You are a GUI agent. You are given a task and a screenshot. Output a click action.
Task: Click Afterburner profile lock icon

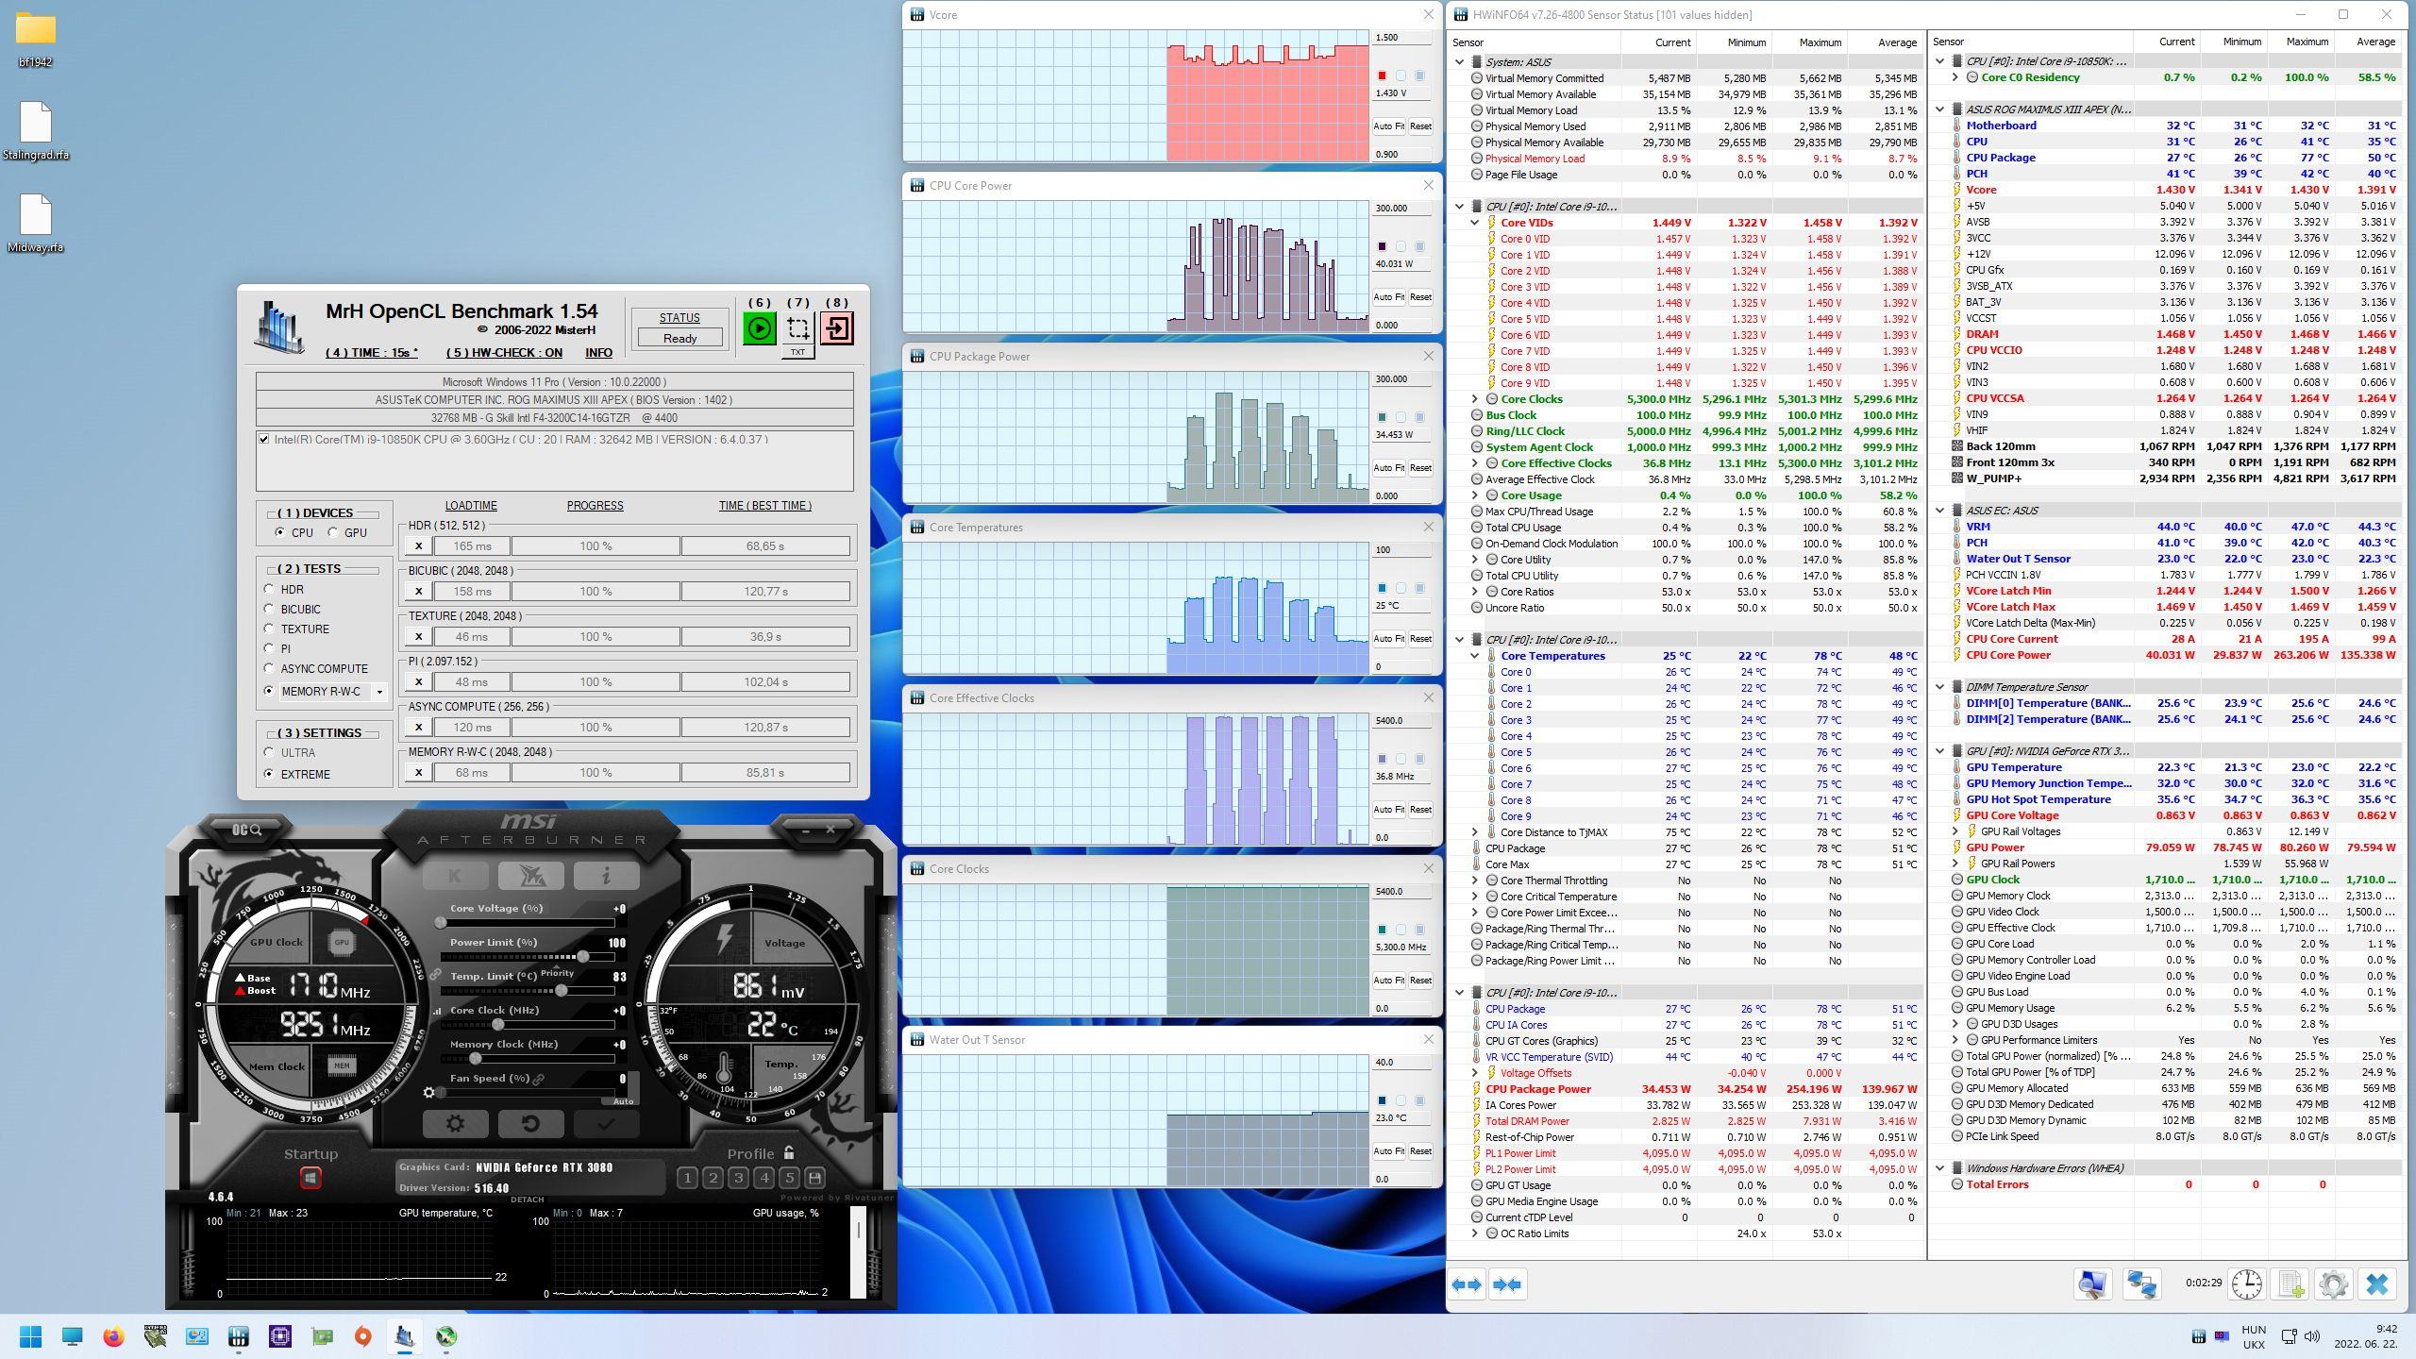tap(789, 1153)
